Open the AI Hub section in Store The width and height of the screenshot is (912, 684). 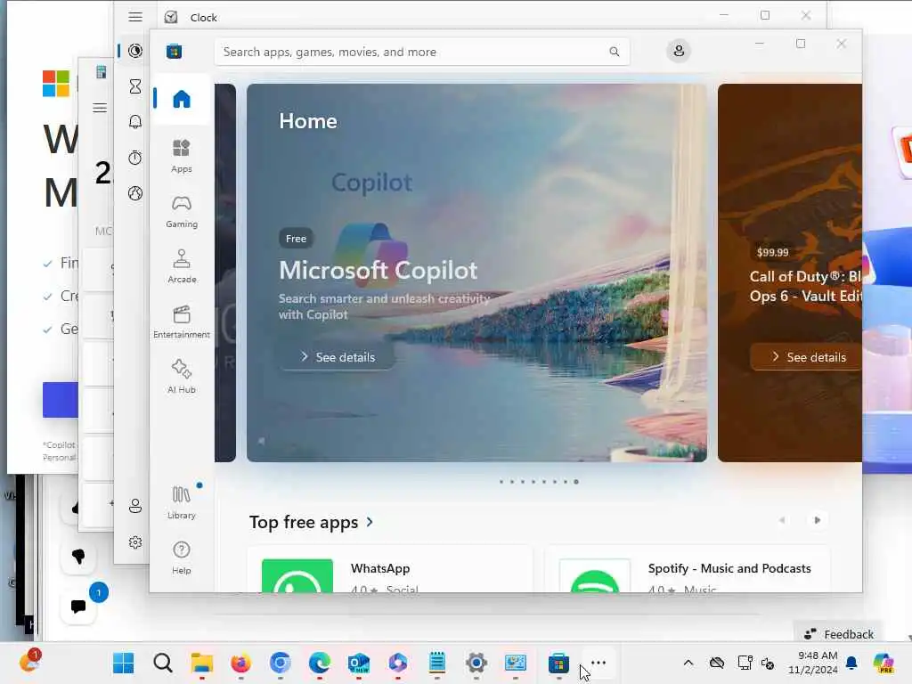click(x=182, y=377)
